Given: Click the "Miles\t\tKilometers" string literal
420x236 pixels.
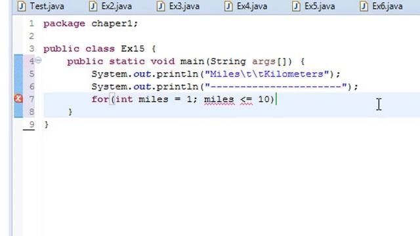Looking at the screenshot, I should [x=267, y=74].
